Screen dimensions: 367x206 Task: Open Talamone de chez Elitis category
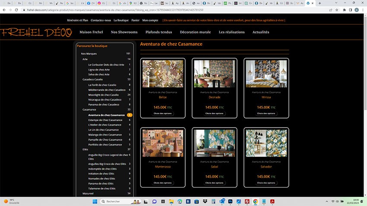pyautogui.click(x=102, y=188)
